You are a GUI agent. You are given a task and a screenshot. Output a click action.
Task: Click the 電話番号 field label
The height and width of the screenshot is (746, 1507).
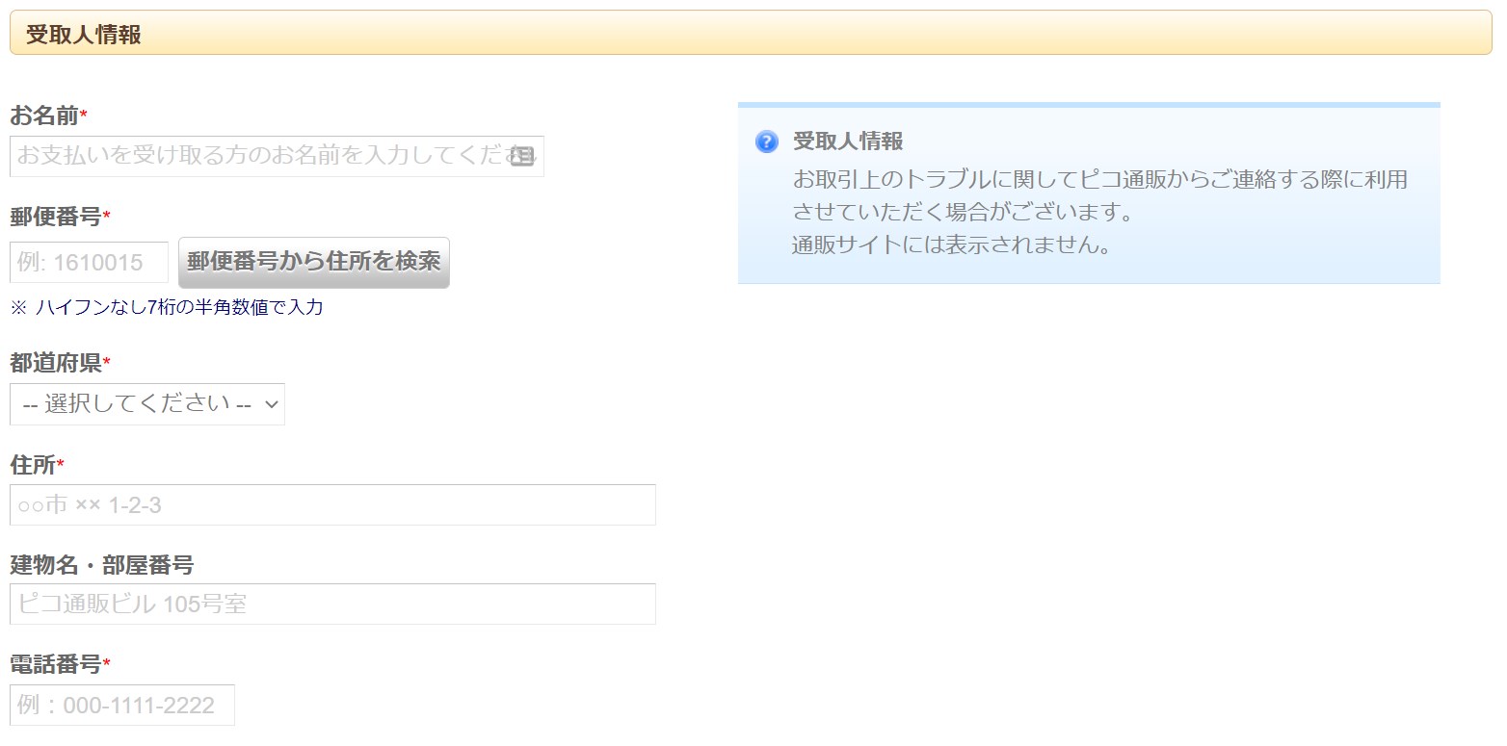(56, 664)
